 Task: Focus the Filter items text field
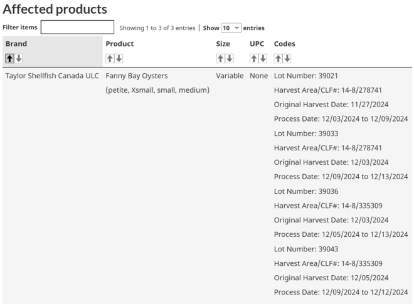(77, 28)
